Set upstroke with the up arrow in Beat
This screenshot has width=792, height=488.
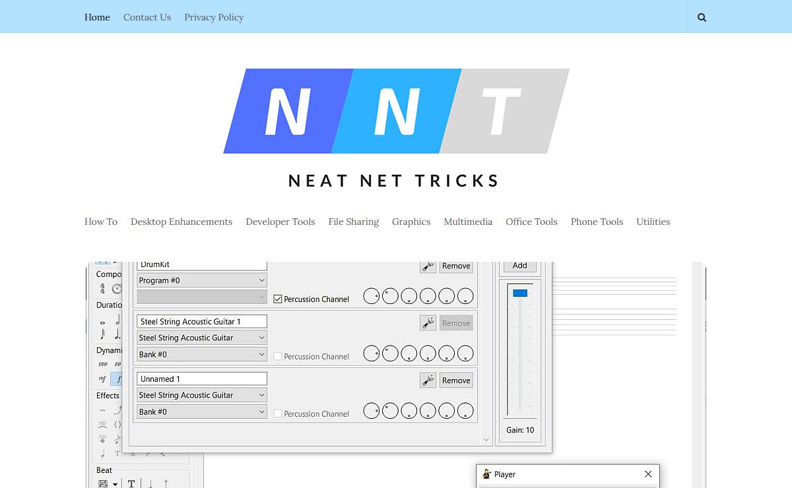click(x=166, y=484)
